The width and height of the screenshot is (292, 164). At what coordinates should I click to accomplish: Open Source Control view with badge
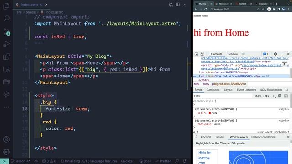pyautogui.click(x=6, y=31)
